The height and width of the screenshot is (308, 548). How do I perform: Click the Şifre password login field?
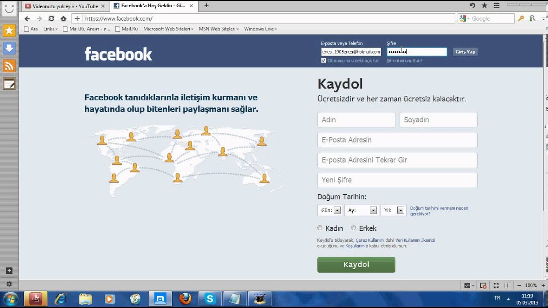[417, 52]
